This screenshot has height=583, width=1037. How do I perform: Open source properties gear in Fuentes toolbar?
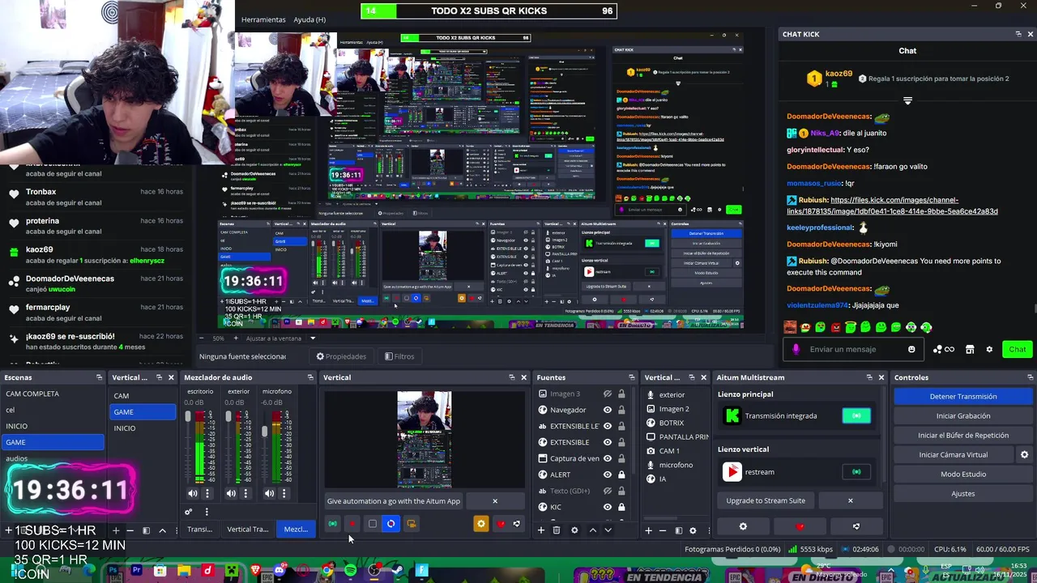pos(574,530)
